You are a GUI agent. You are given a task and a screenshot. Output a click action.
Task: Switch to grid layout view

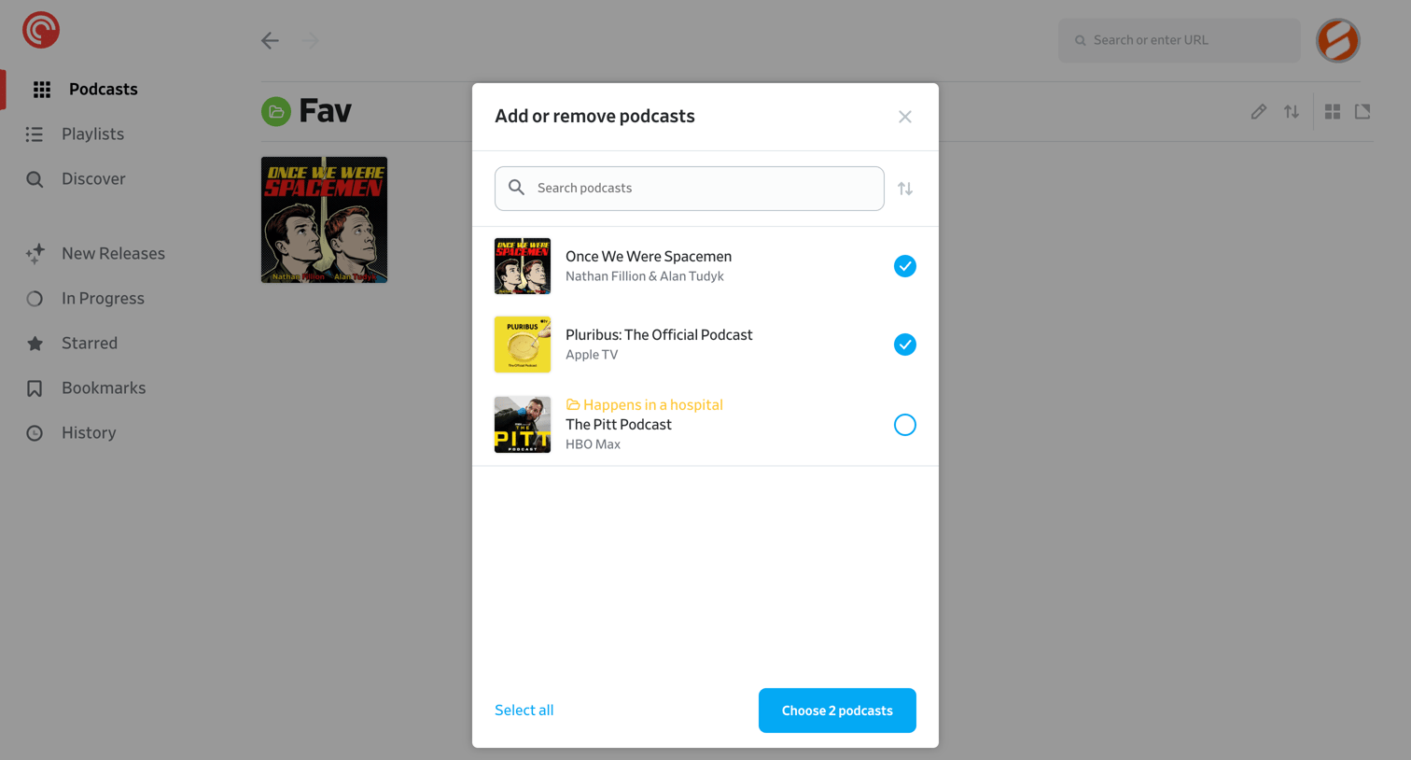pos(1333,112)
